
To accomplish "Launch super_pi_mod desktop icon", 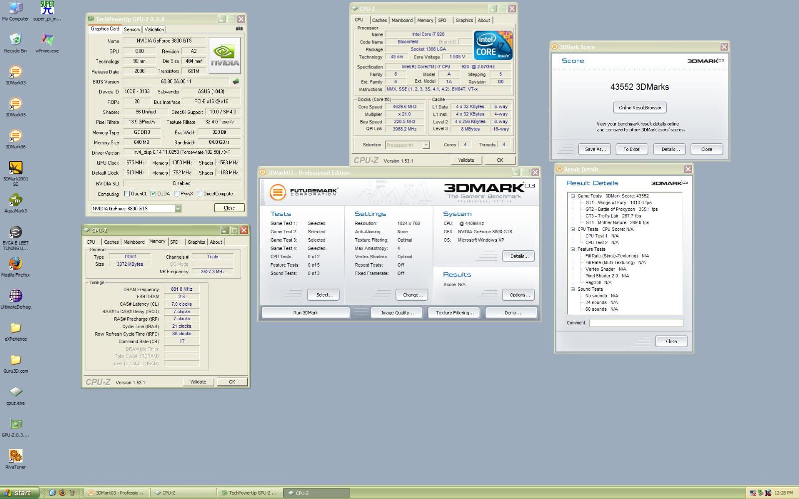I will (x=47, y=11).
